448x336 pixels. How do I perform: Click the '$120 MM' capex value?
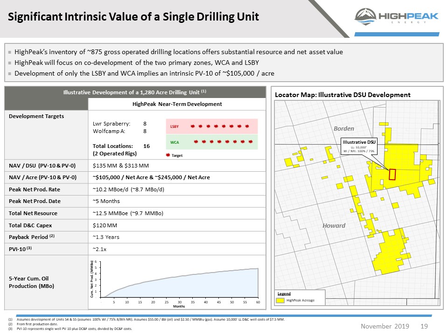105,225
